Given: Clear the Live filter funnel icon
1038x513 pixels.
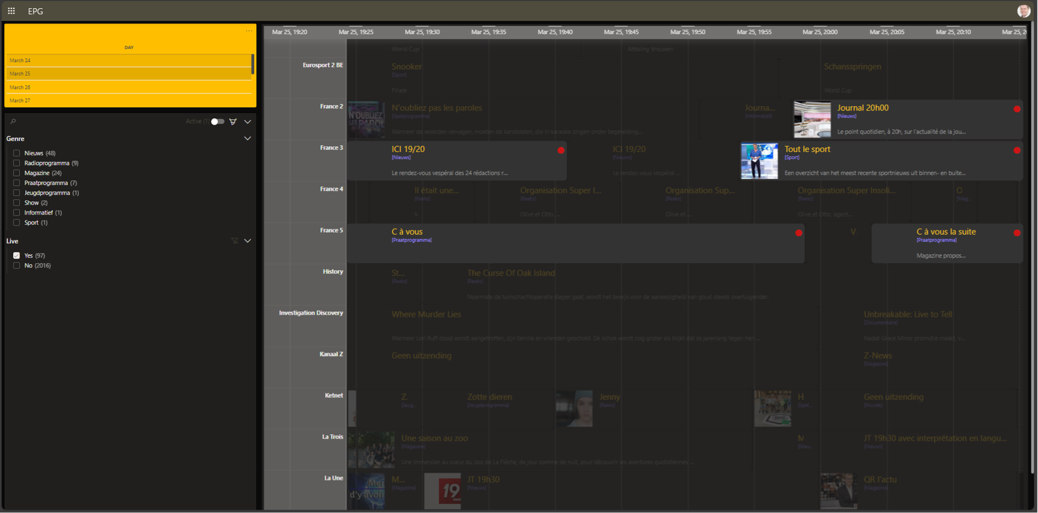Looking at the screenshot, I should point(234,241).
